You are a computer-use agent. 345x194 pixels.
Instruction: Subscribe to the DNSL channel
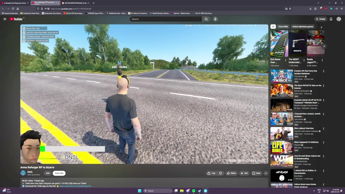(x=59, y=173)
